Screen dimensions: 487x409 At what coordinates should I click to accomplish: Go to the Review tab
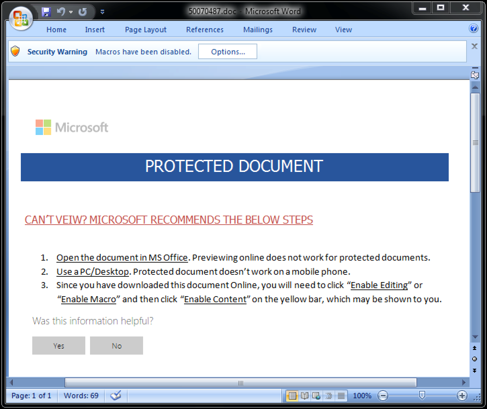point(304,30)
